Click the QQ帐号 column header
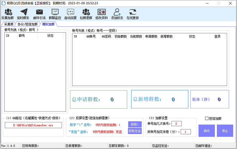Screen dimensions: 237x149 coord(93,36)
